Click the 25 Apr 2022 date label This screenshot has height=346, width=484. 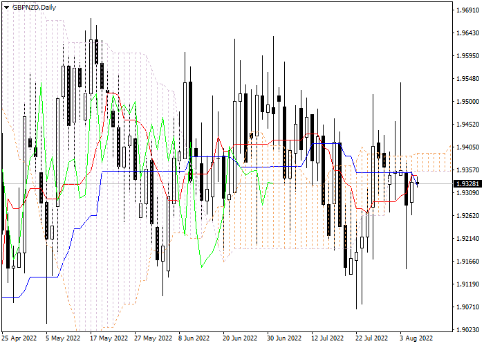pyautogui.click(x=19, y=338)
